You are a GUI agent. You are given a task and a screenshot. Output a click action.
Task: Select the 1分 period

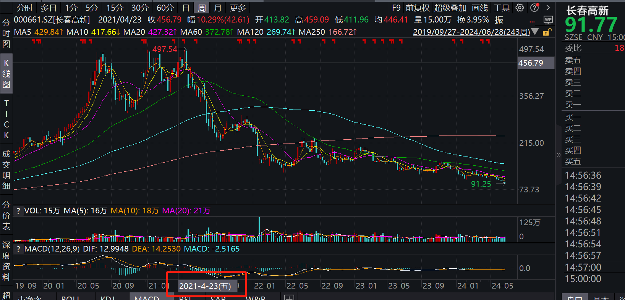click(71, 8)
